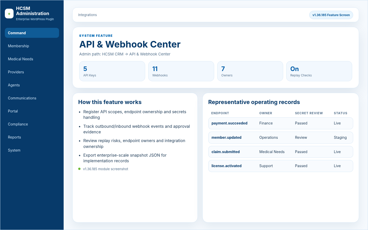Open the Portal sidebar item
368x230 pixels.
32,111
